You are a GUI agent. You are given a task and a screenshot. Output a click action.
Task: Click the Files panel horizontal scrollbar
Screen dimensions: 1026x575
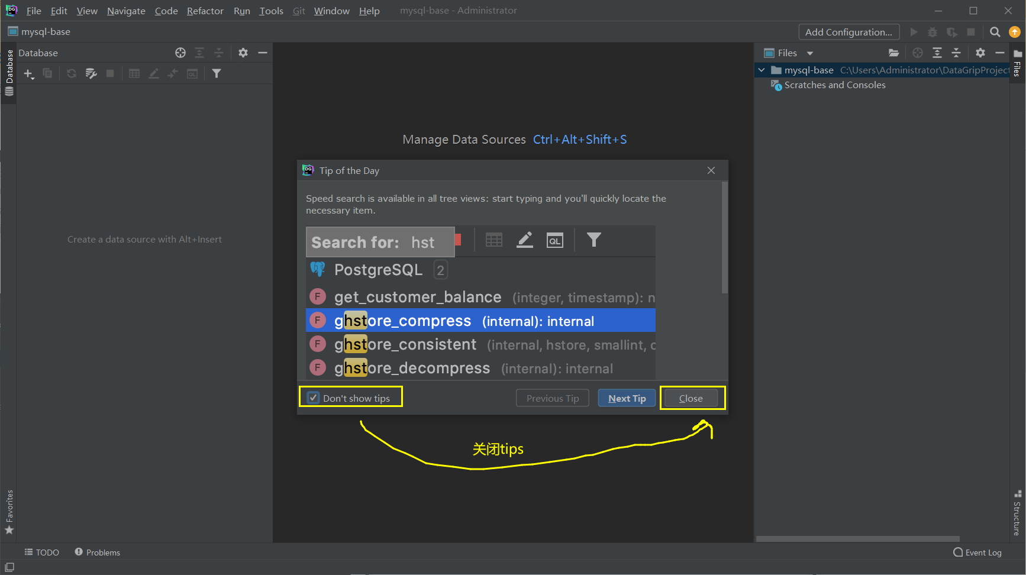(x=858, y=539)
